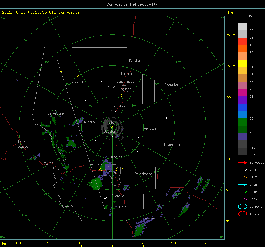Click the 80 dBZ light gray swatch
This screenshot has width=265, height=247.
point(243,26)
